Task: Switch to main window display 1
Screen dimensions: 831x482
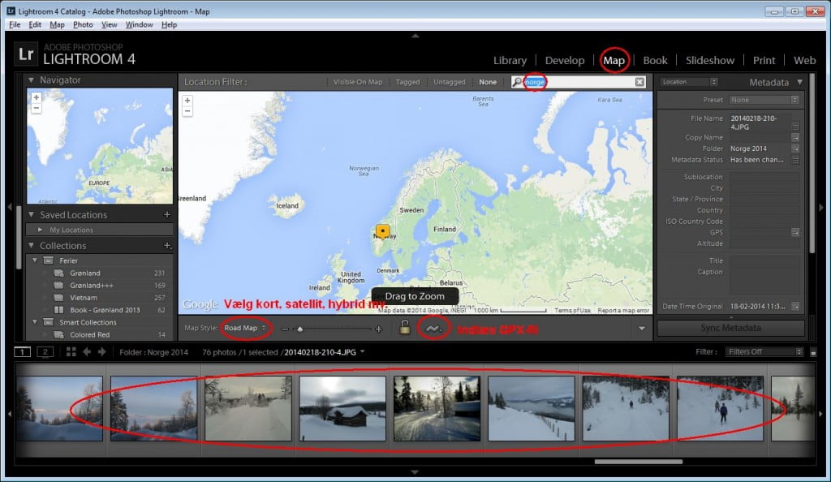Action: pos(22,351)
